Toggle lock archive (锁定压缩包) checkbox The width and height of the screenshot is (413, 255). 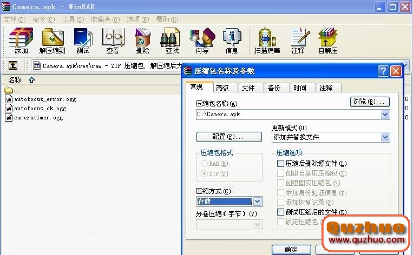(x=281, y=222)
